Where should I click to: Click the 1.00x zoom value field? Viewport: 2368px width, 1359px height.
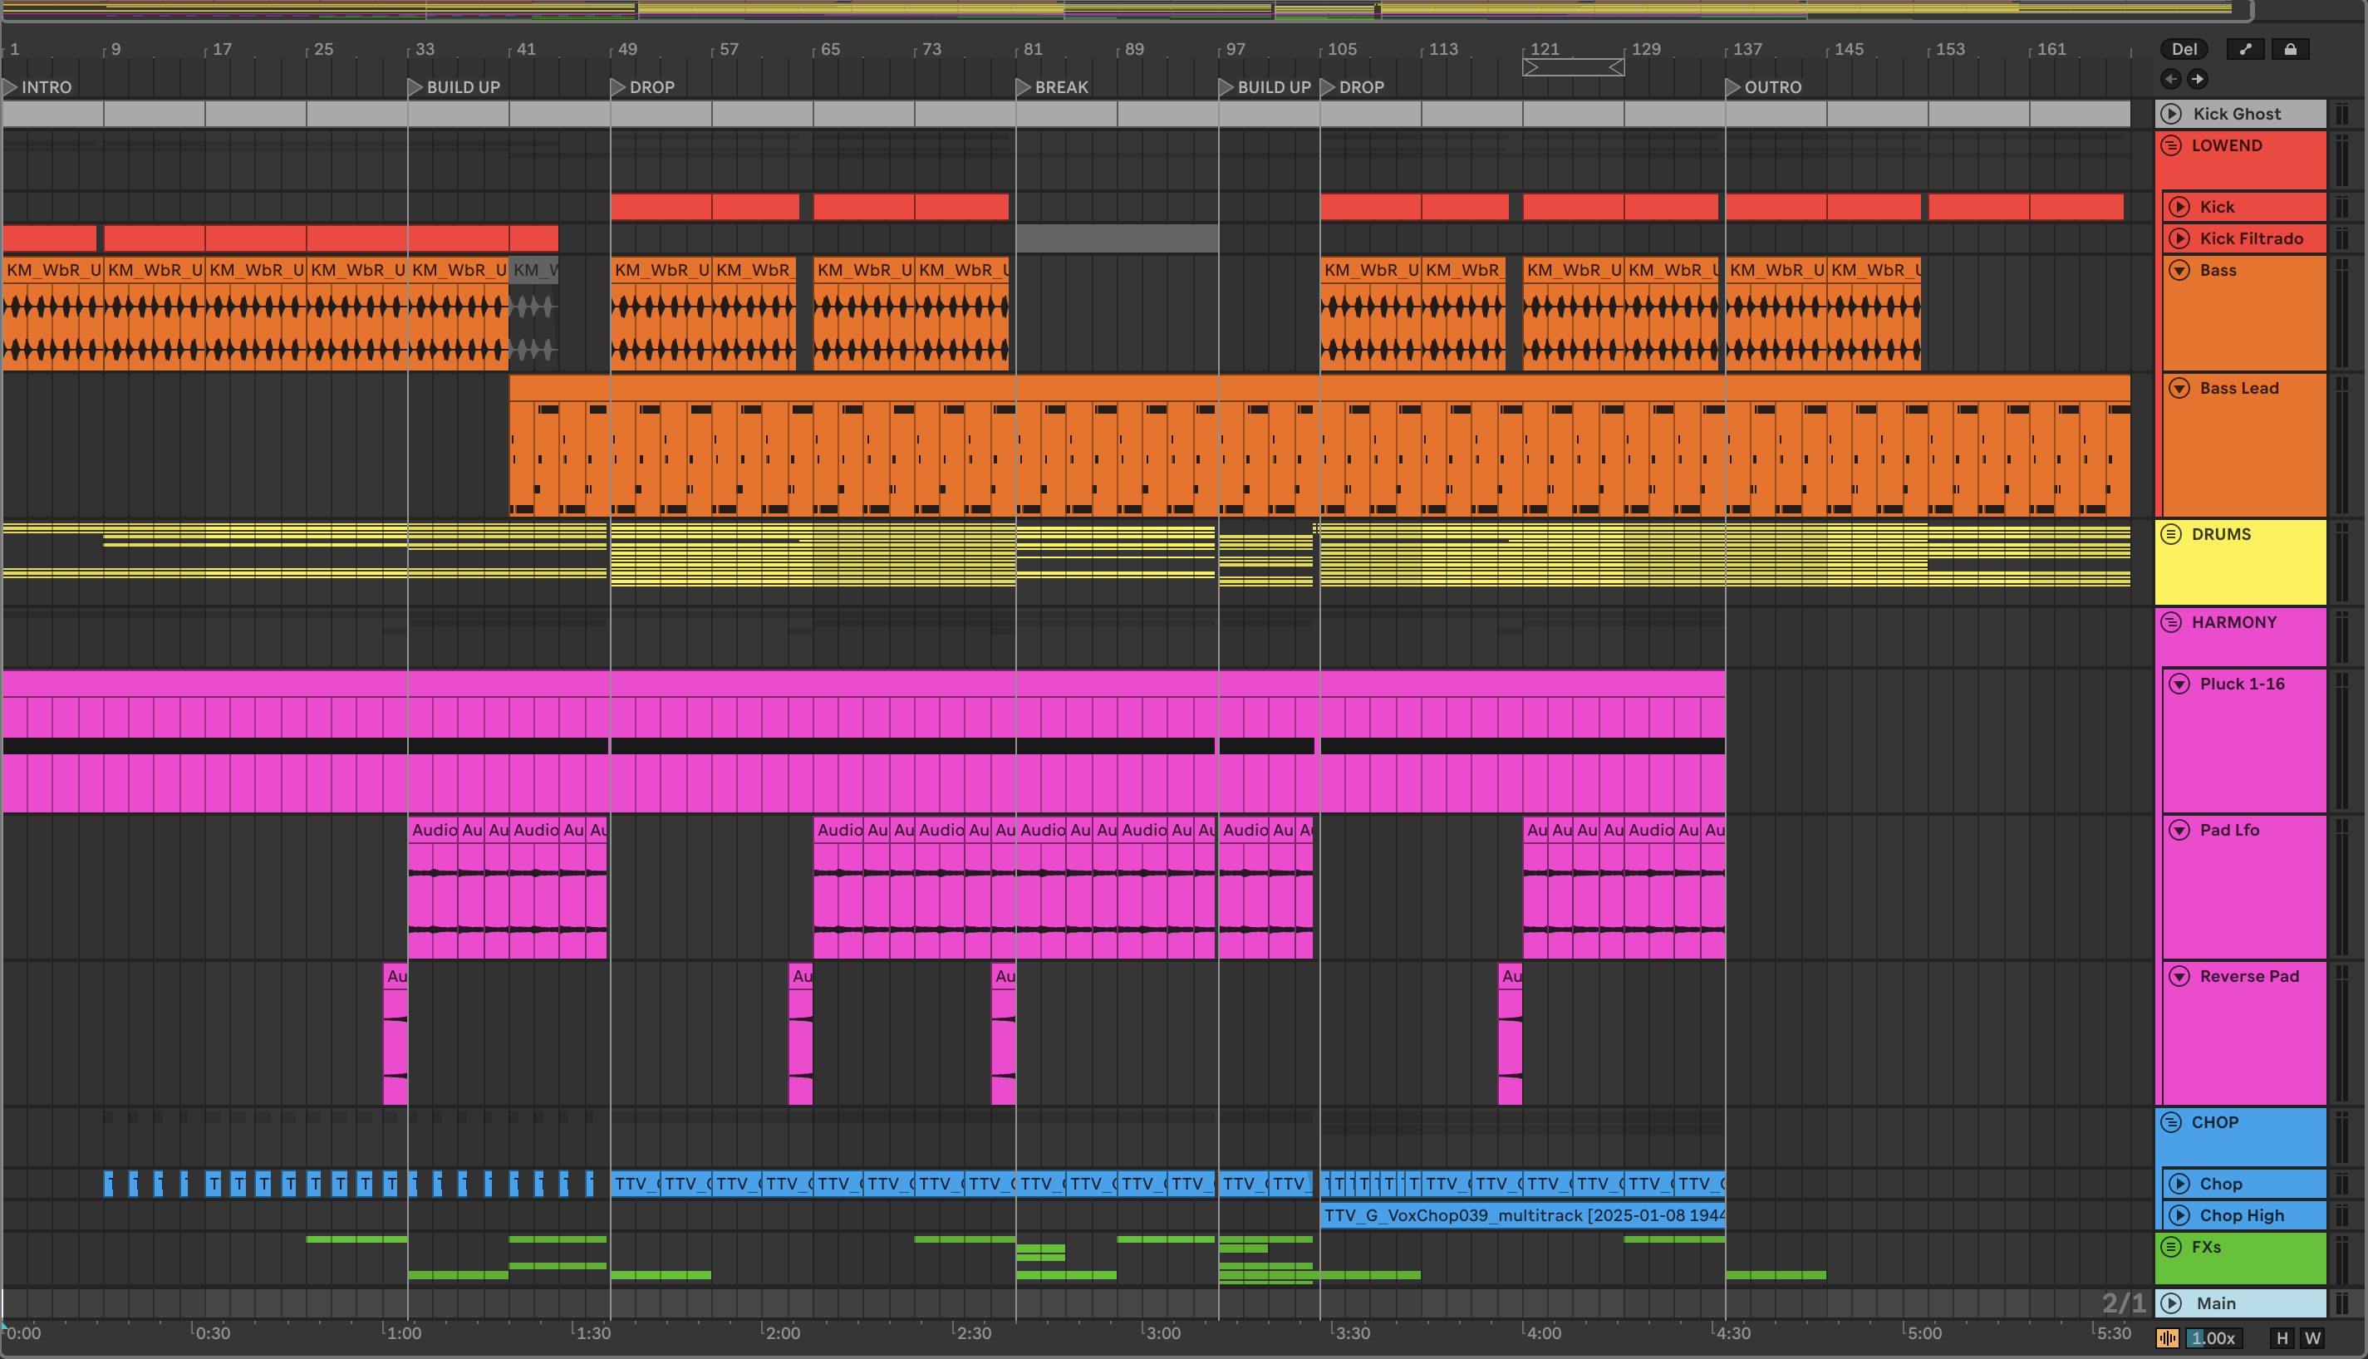2214,1338
